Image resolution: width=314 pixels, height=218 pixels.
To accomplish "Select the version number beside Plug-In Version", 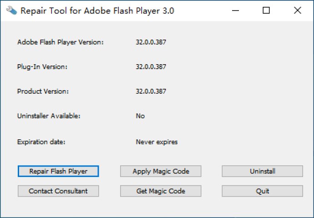I will pyautogui.click(x=151, y=66).
